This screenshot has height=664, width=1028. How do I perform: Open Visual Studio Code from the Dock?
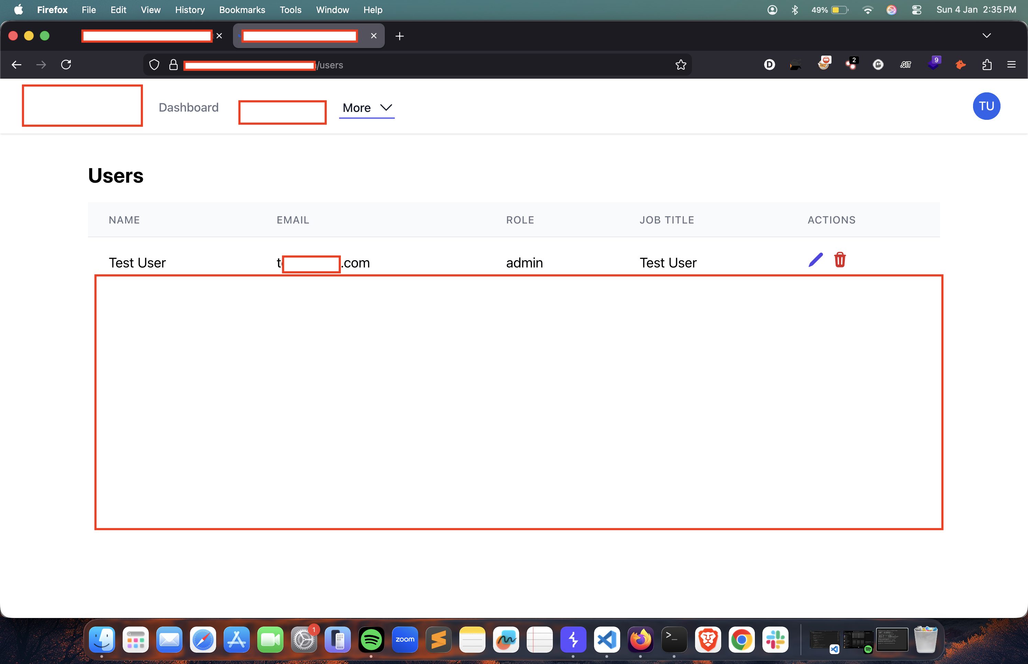pyautogui.click(x=606, y=639)
